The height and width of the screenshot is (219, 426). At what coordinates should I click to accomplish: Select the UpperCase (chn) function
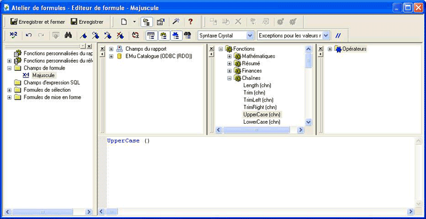tap(262, 115)
